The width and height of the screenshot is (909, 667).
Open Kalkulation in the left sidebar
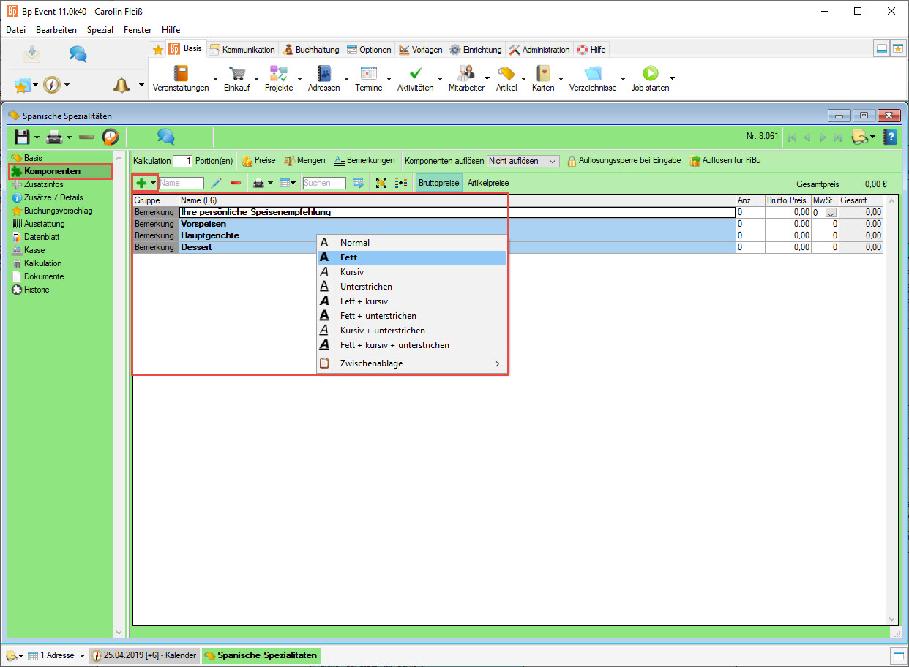pyautogui.click(x=42, y=263)
